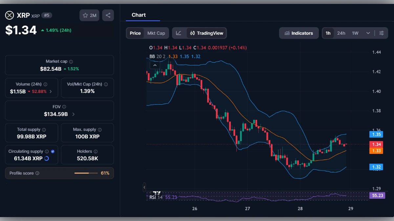Switch chart to Price view
This screenshot has width=394, height=221.
(x=135, y=33)
